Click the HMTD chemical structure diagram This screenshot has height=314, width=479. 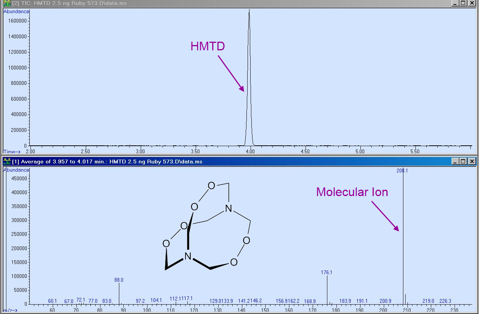tap(207, 225)
